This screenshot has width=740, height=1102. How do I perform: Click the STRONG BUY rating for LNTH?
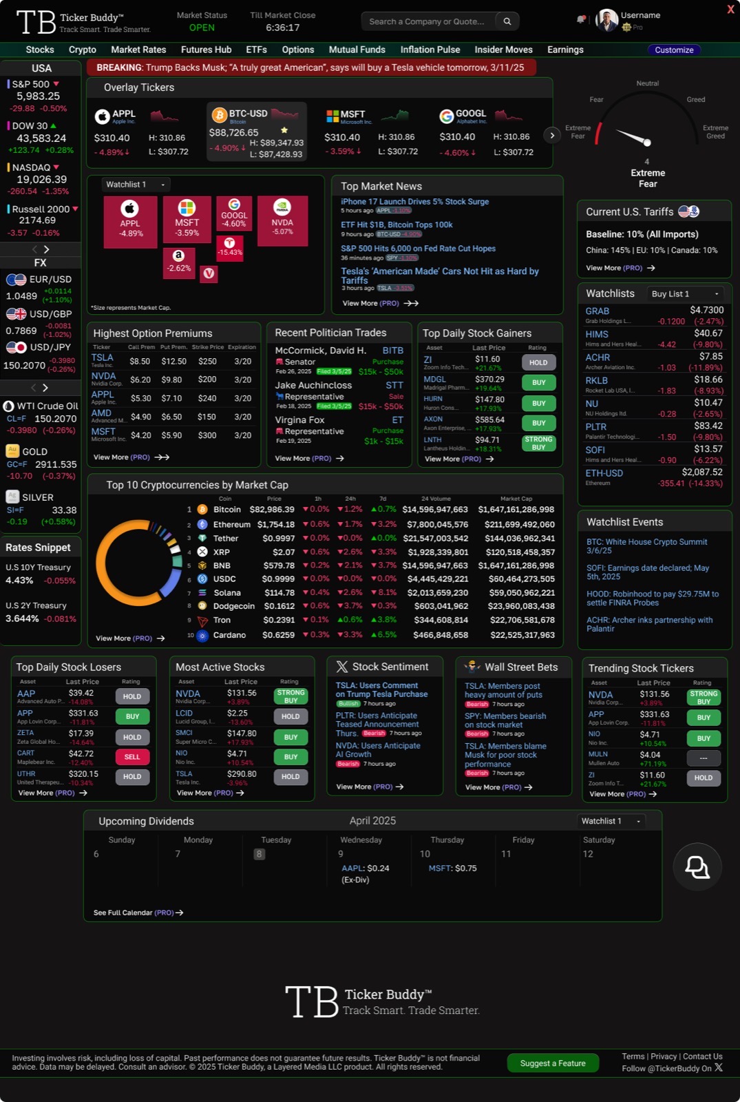538,443
